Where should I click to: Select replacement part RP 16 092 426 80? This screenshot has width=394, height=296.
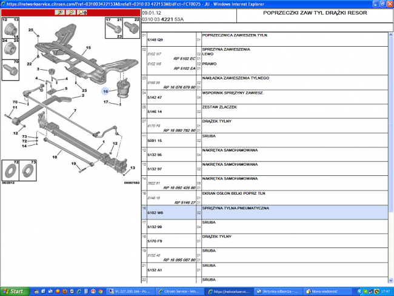(x=179, y=188)
